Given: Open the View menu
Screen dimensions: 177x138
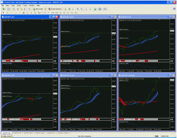Looking at the screenshot, I should pos(7,5).
